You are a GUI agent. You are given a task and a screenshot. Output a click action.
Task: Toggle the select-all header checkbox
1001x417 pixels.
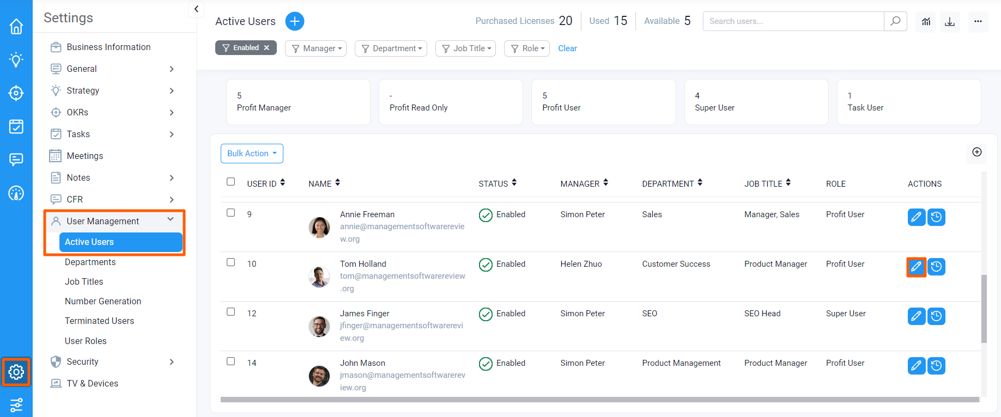coord(231,182)
